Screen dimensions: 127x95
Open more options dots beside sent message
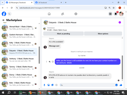pyautogui.click(x=46, y=62)
